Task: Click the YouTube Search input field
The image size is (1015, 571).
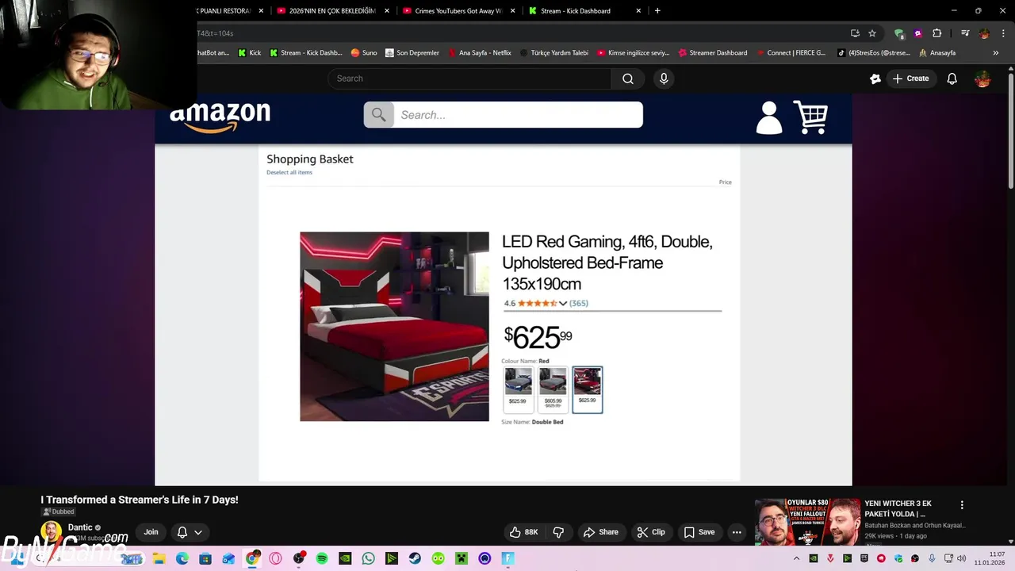Action: (x=469, y=79)
